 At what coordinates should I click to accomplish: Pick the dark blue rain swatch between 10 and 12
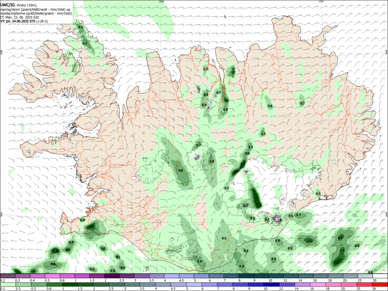(271, 284)
